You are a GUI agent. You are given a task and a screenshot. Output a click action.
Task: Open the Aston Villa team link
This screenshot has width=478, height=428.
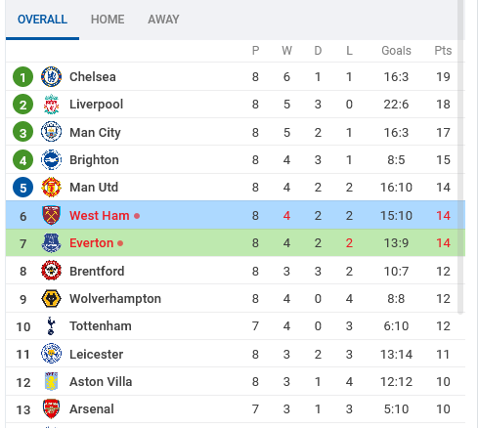click(x=101, y=382)
